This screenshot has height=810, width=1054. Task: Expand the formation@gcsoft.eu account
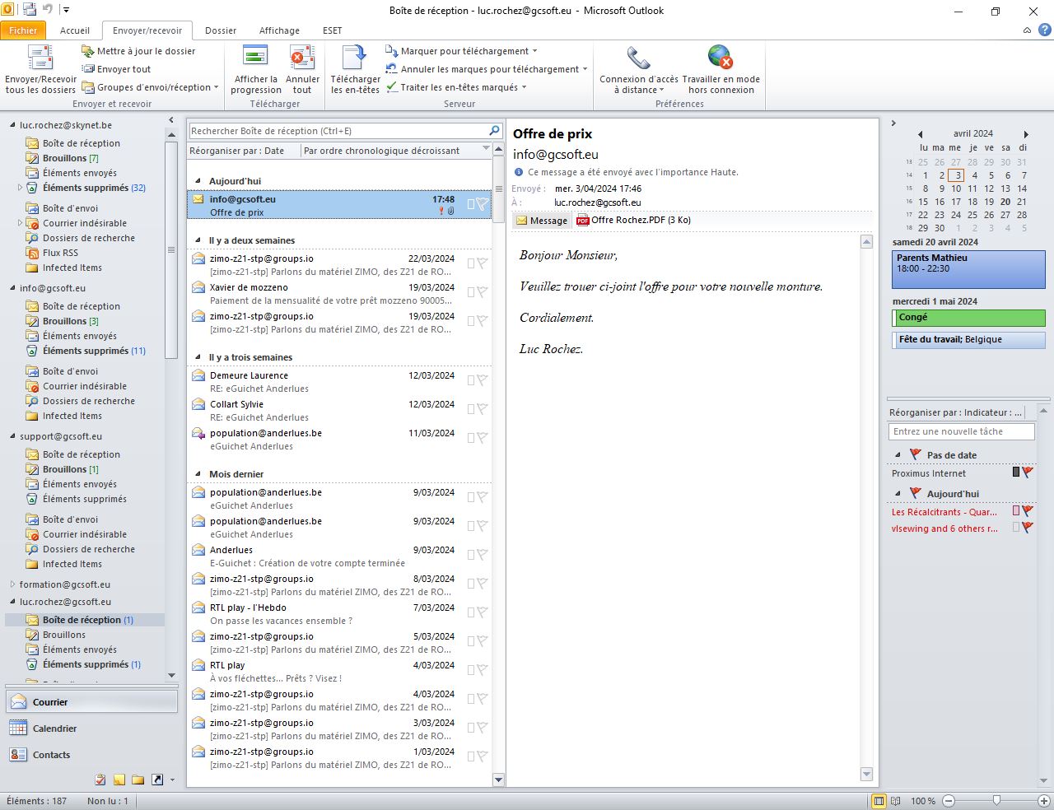pyautogui.click(x=12, y=584)
